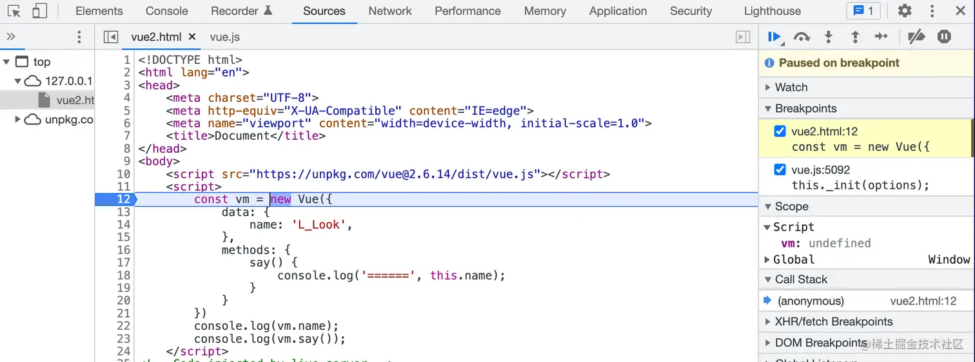Activate the inspect element picker icon

[14, 11]
